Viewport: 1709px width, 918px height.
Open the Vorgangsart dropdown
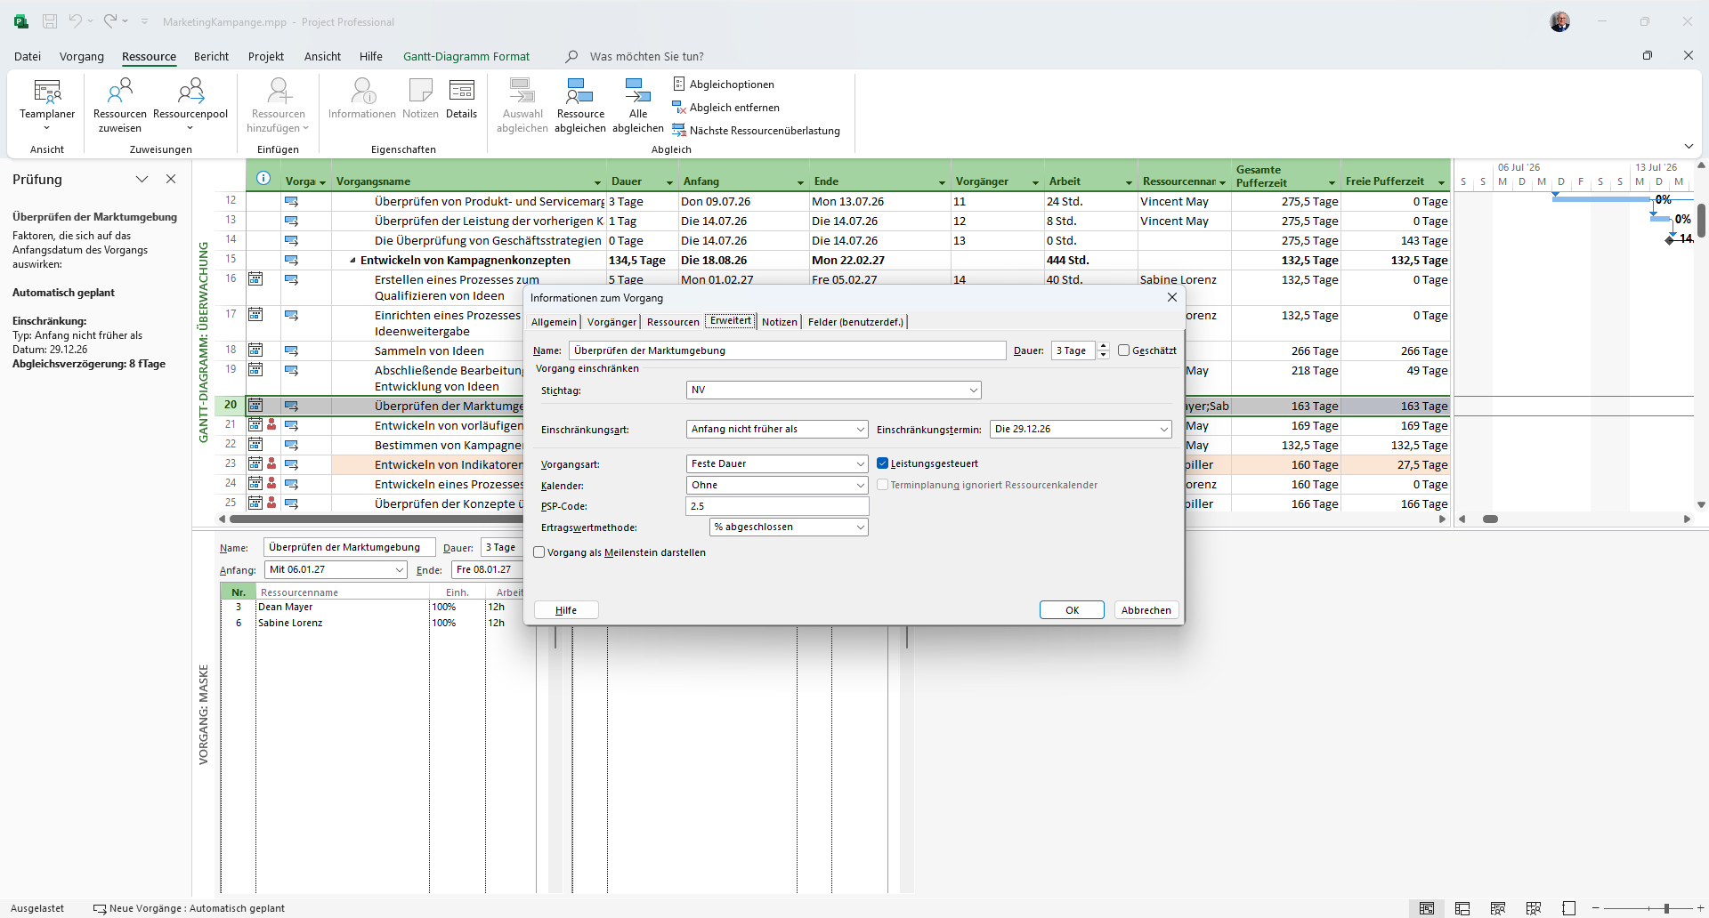click(860, 464)
